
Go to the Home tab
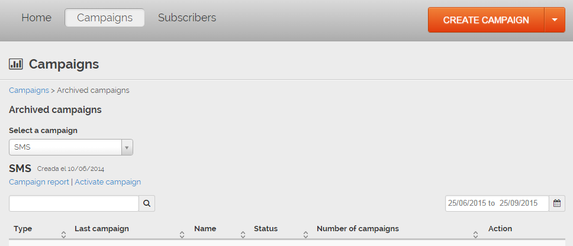coord(36,18)
